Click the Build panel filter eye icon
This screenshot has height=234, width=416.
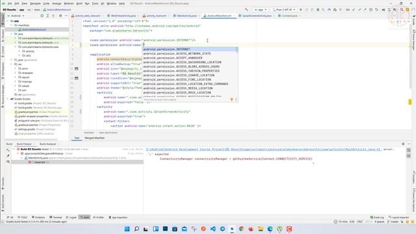pos(8,162)
